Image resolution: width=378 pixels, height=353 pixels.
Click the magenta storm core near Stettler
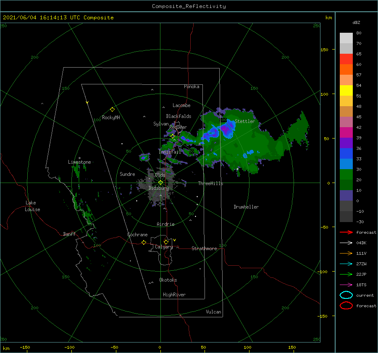coord(226,129)
